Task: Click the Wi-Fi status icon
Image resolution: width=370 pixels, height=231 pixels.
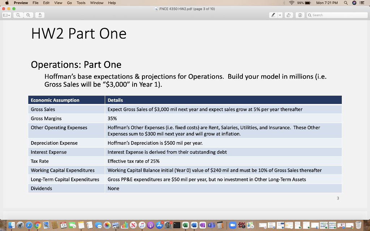Action: (292, 3)
